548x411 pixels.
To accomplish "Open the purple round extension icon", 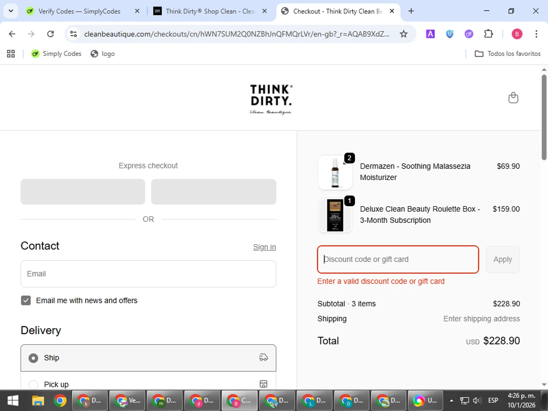I will (x=469, y=34).
